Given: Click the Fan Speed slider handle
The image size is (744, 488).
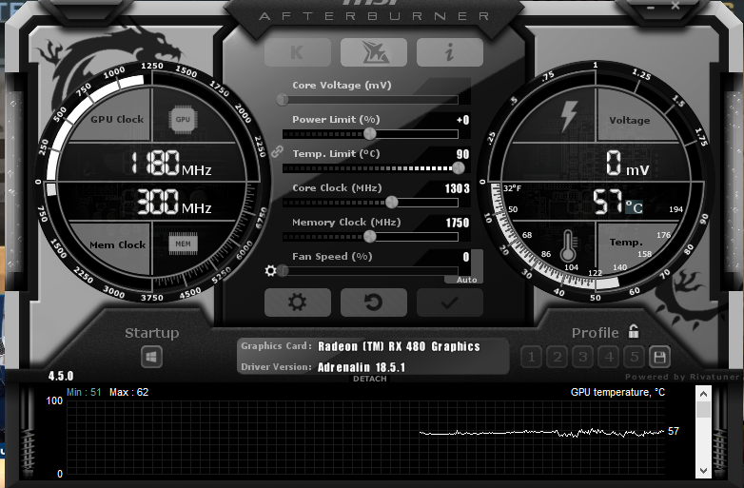Looking at the screenshot, I should click(x=284, y=271).
